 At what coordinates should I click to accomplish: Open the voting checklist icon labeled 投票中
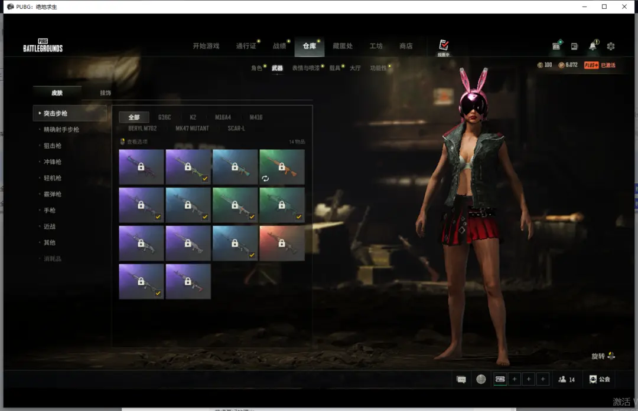point(444,48)
